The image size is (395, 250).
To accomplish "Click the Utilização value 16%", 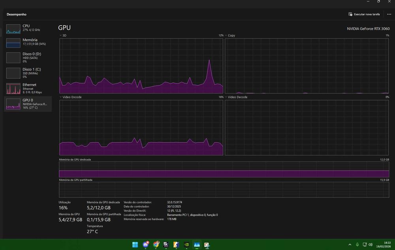I will tap(63, 208).
